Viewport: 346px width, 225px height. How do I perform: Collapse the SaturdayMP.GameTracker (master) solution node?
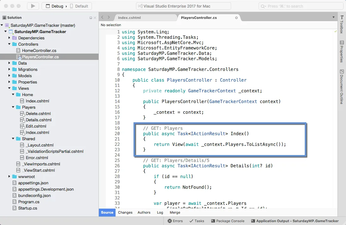pos(2,25)
